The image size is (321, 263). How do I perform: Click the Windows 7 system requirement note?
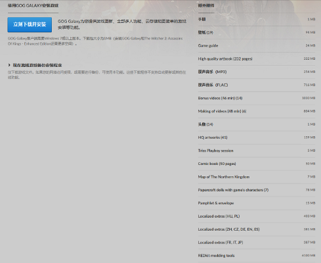click(x=95, y=41)
